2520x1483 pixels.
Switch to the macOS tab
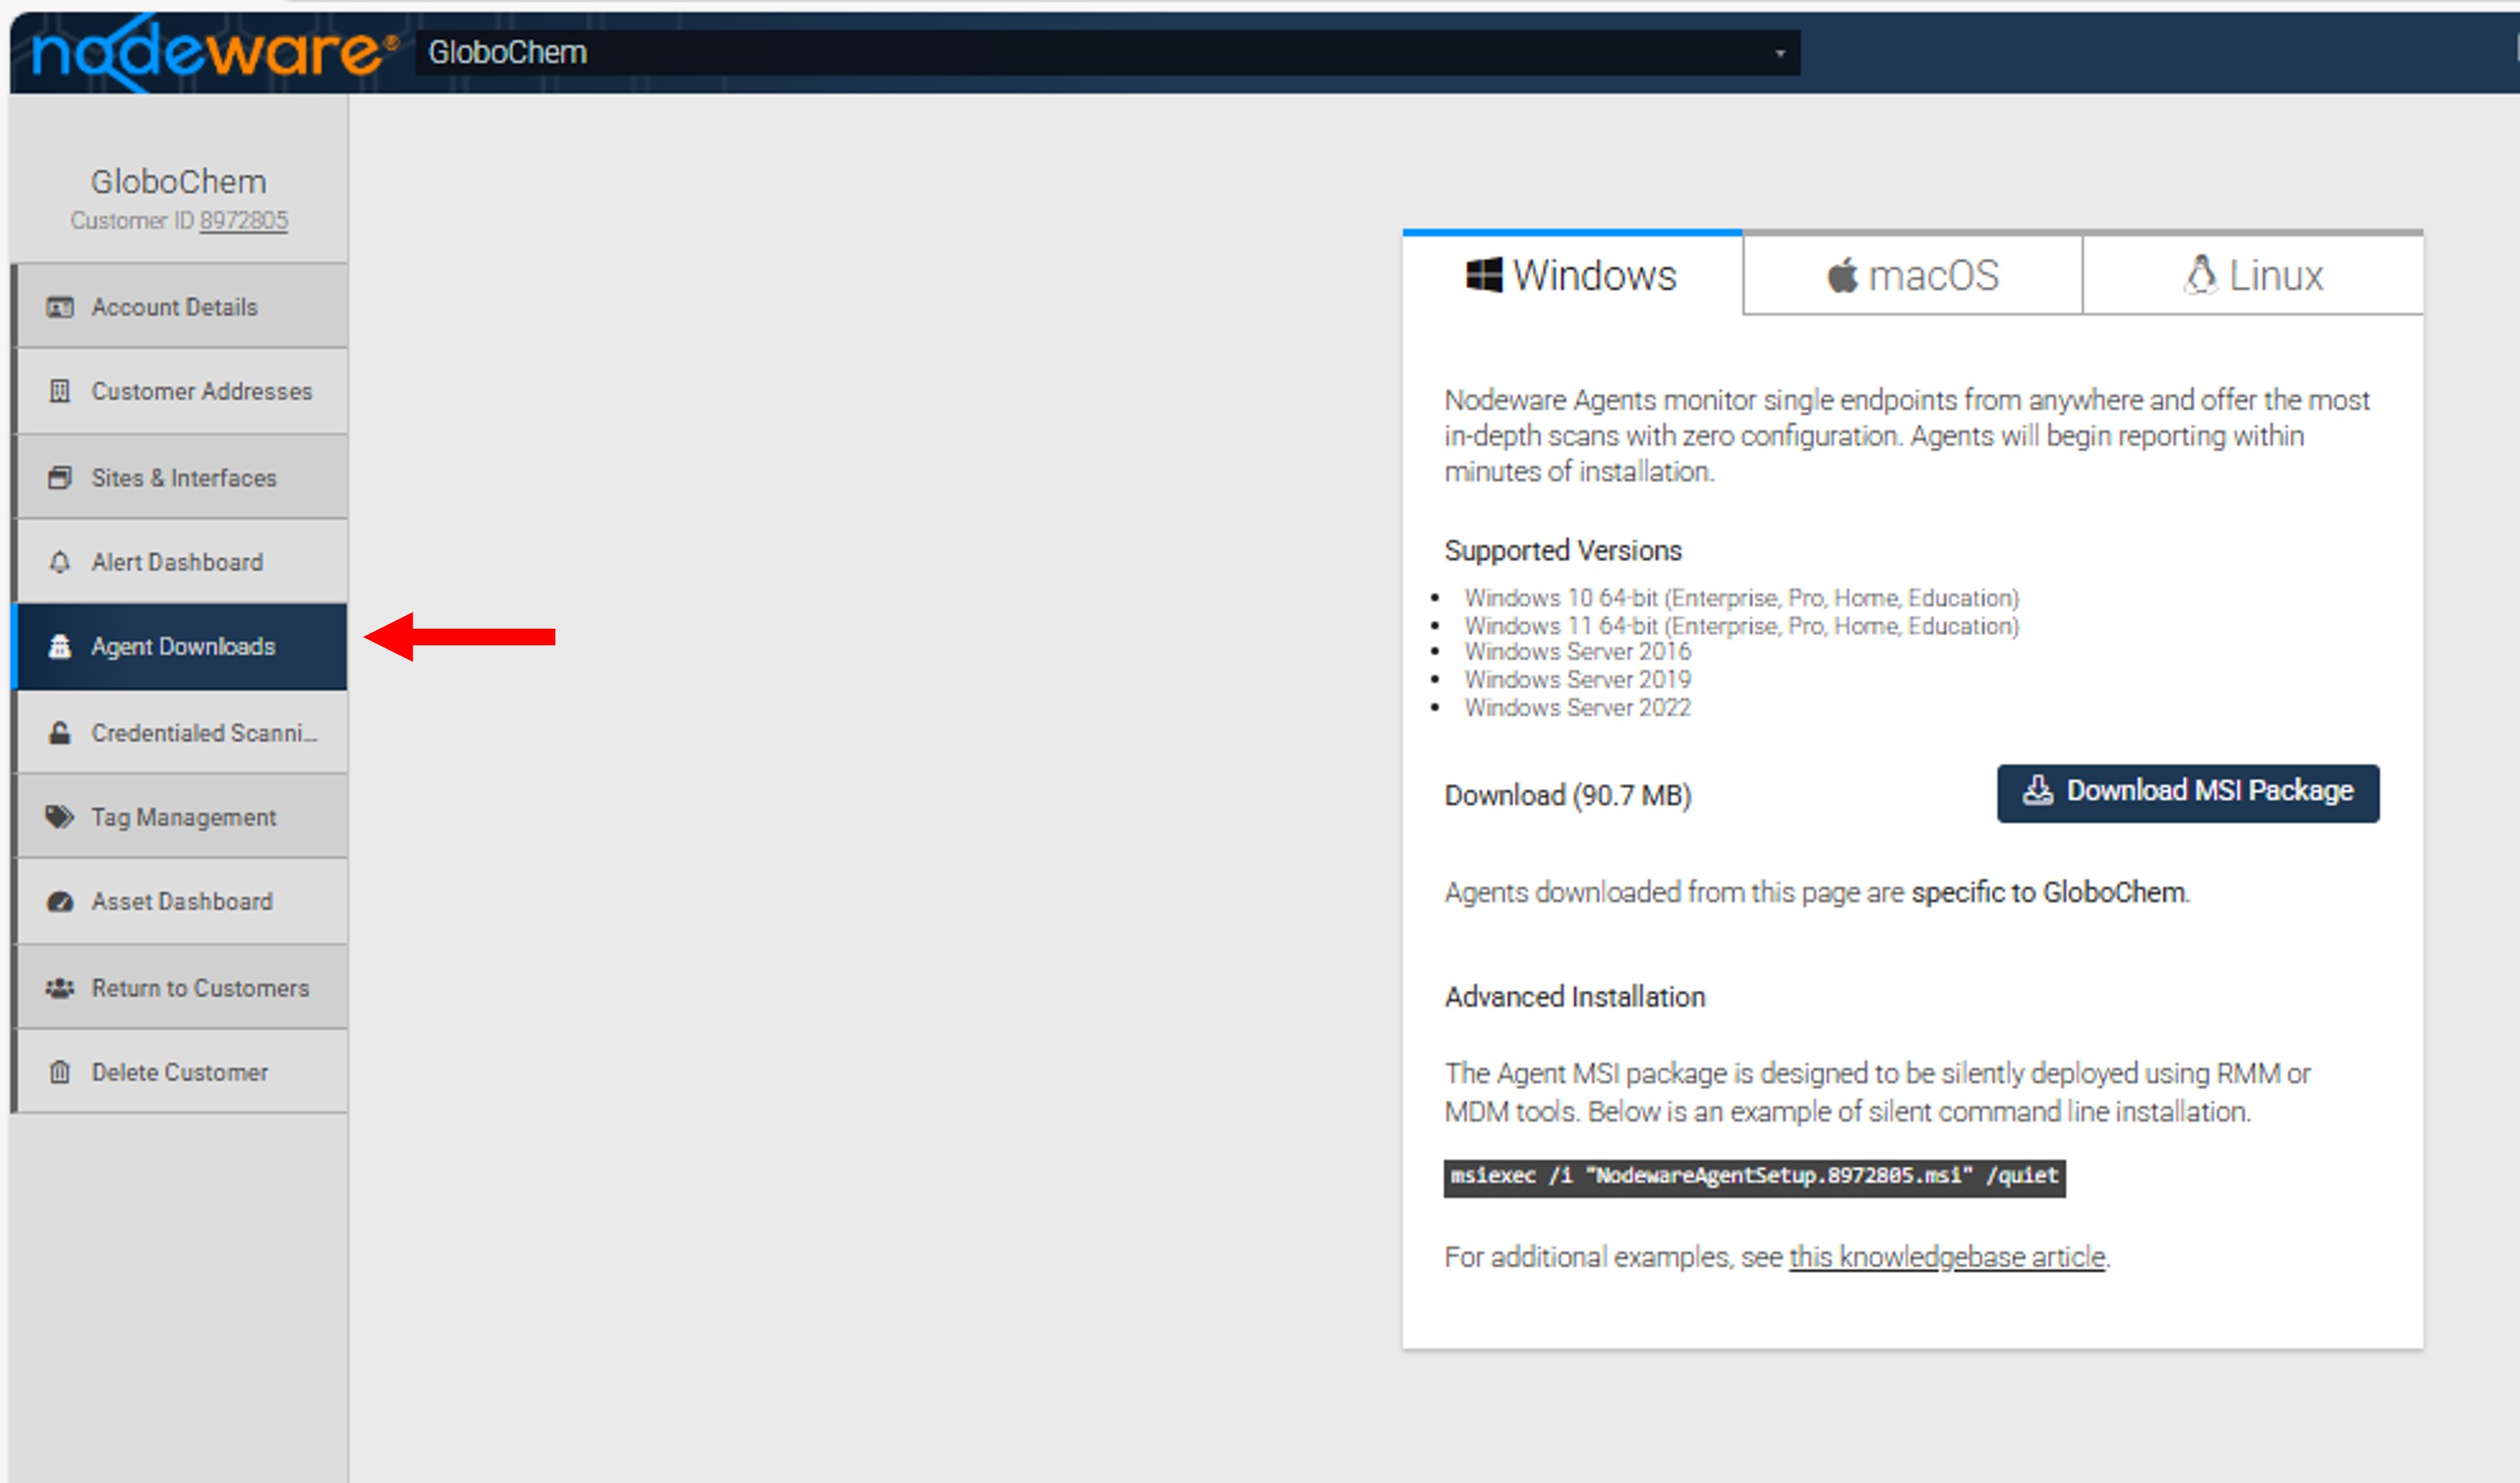click(1913, 275)
